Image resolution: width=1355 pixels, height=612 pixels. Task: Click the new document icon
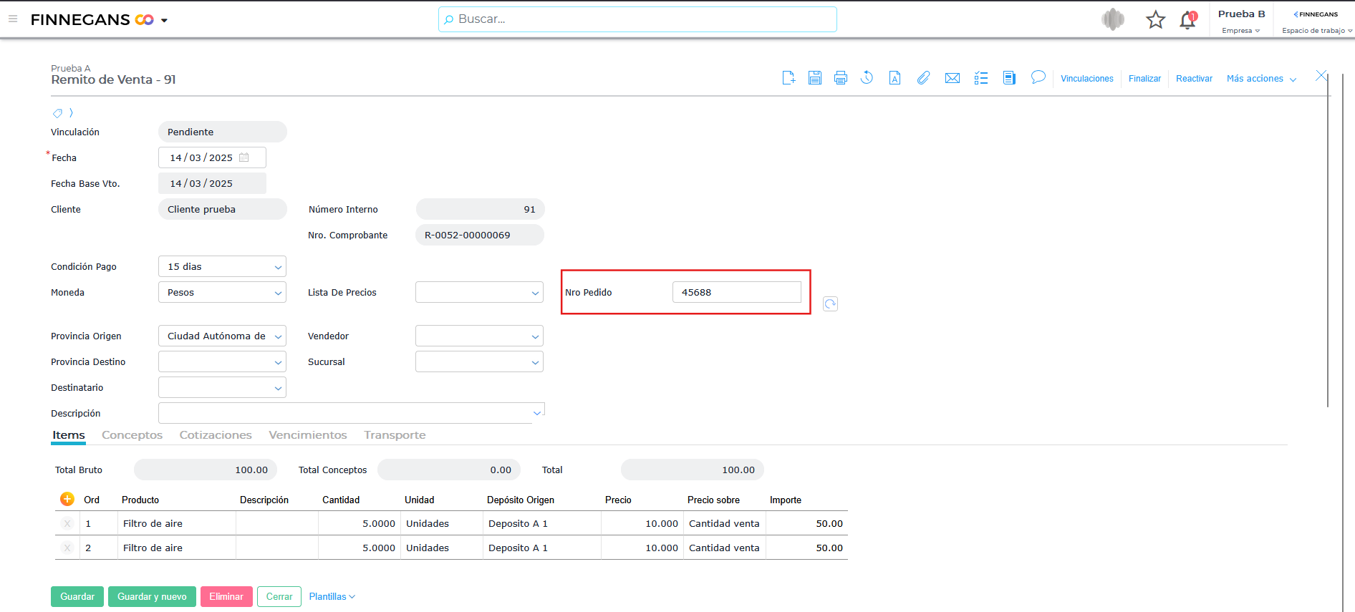[x=789, y=78]
